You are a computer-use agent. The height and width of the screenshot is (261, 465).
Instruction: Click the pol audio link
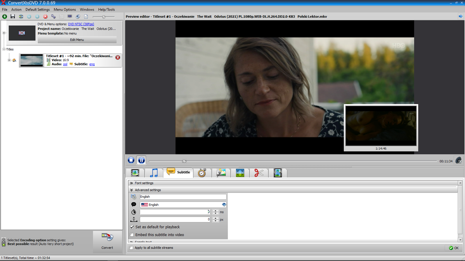tap(65, 64)
